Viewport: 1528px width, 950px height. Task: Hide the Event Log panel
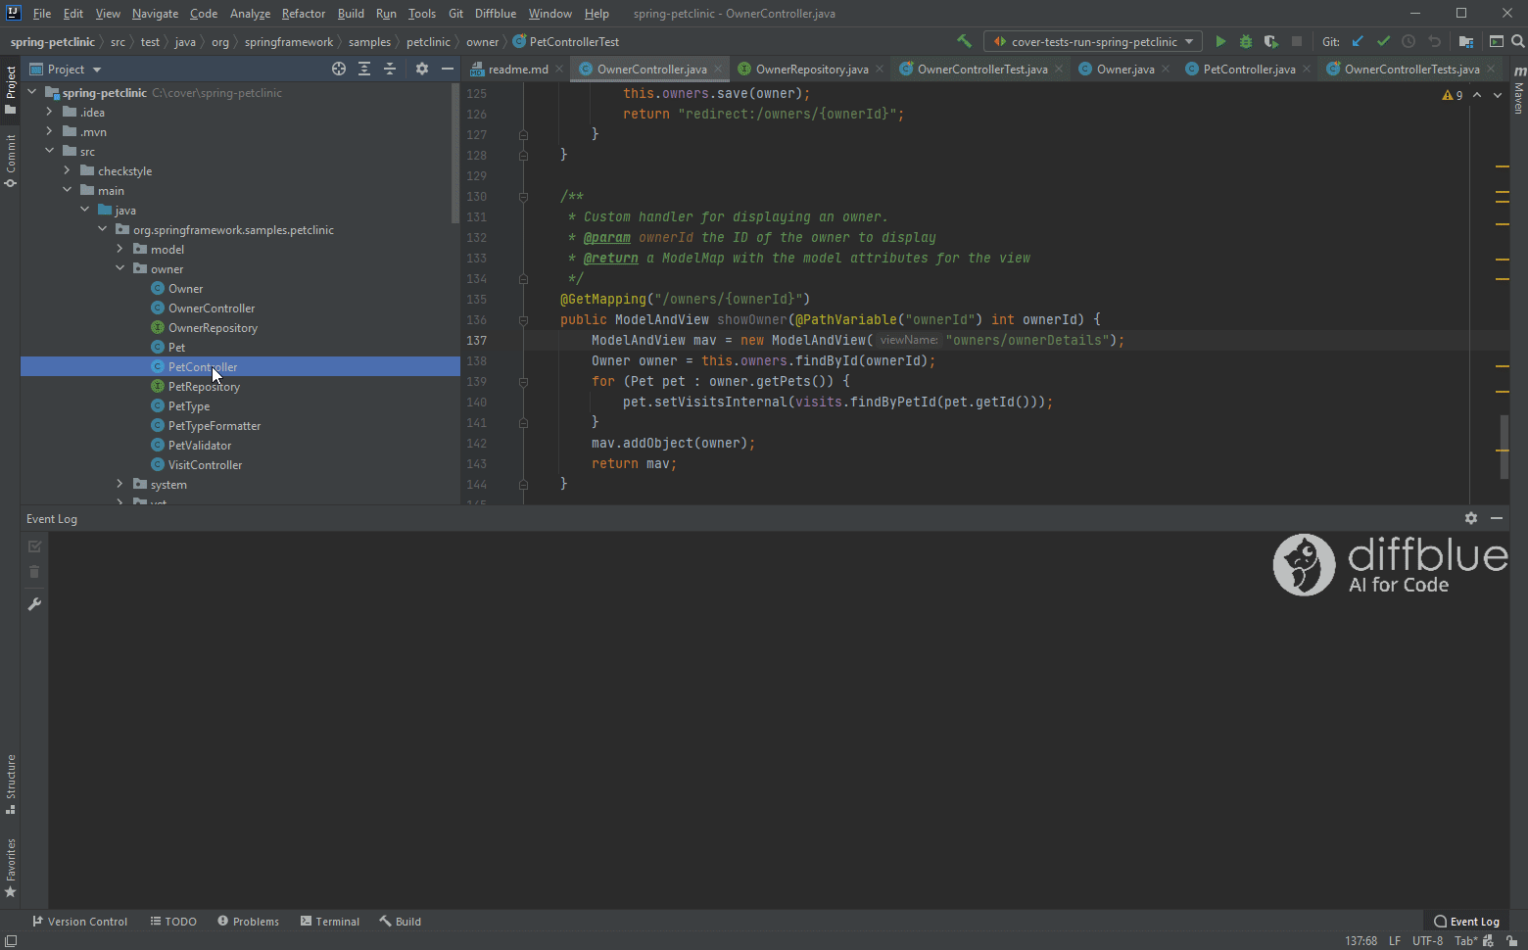[1497, 518]
